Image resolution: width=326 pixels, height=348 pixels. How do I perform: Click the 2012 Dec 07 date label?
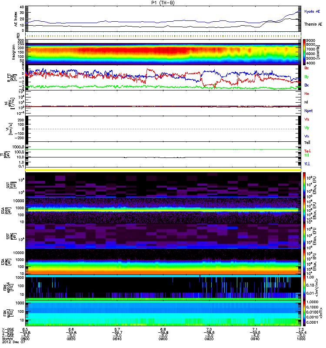14,342
